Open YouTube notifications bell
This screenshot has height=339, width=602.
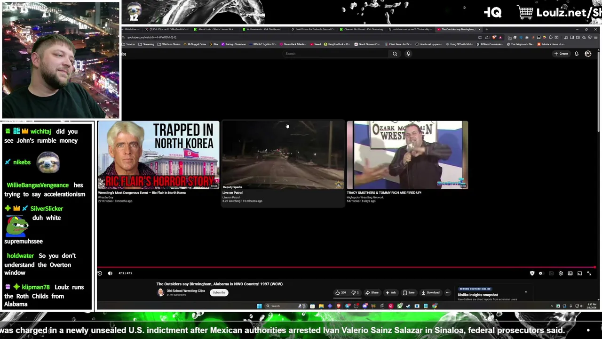tap(577, 54)
